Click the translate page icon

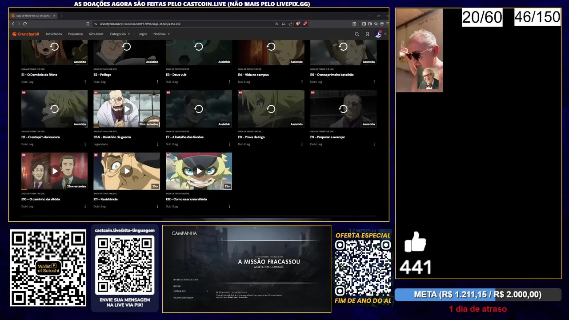click(x=277, y=24)
